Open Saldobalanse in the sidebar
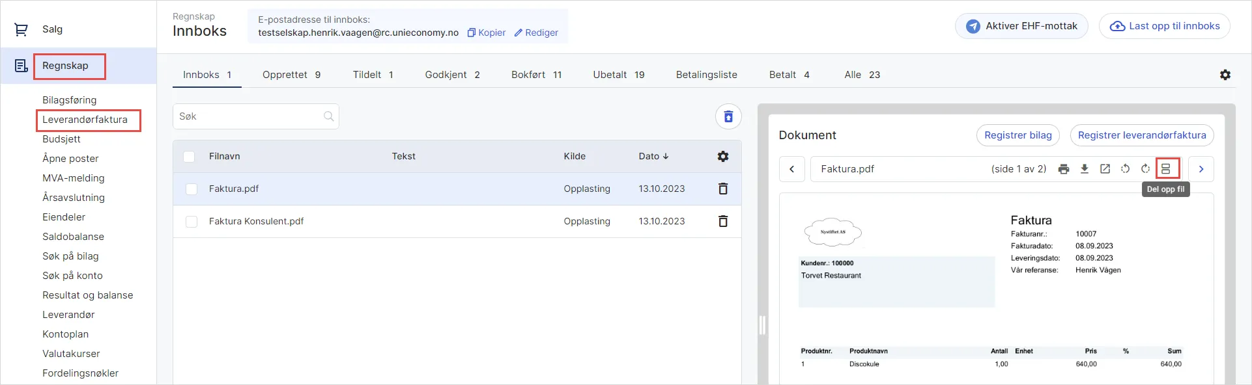Viewport: 1252px width, 385px height. tap(74, 237)
